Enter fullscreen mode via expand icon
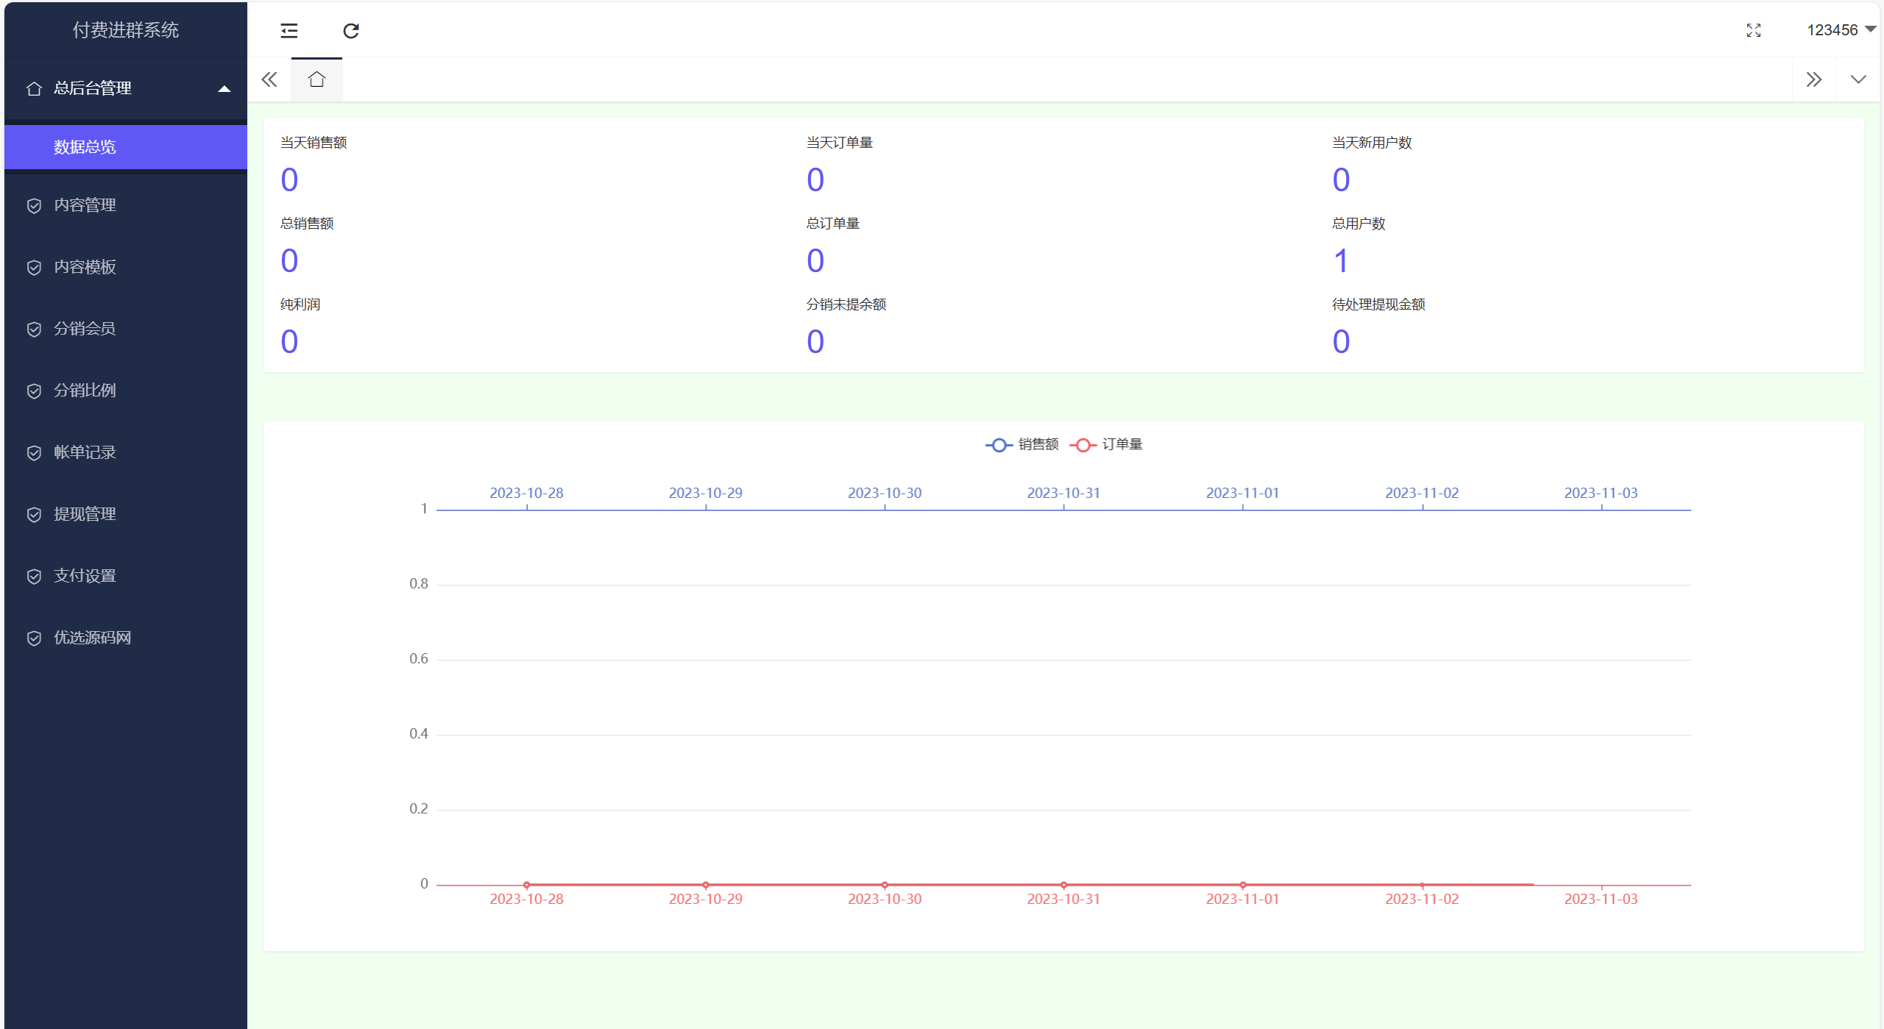The width and height of the screenshot is (1884, 1029). coord(1754,30)
